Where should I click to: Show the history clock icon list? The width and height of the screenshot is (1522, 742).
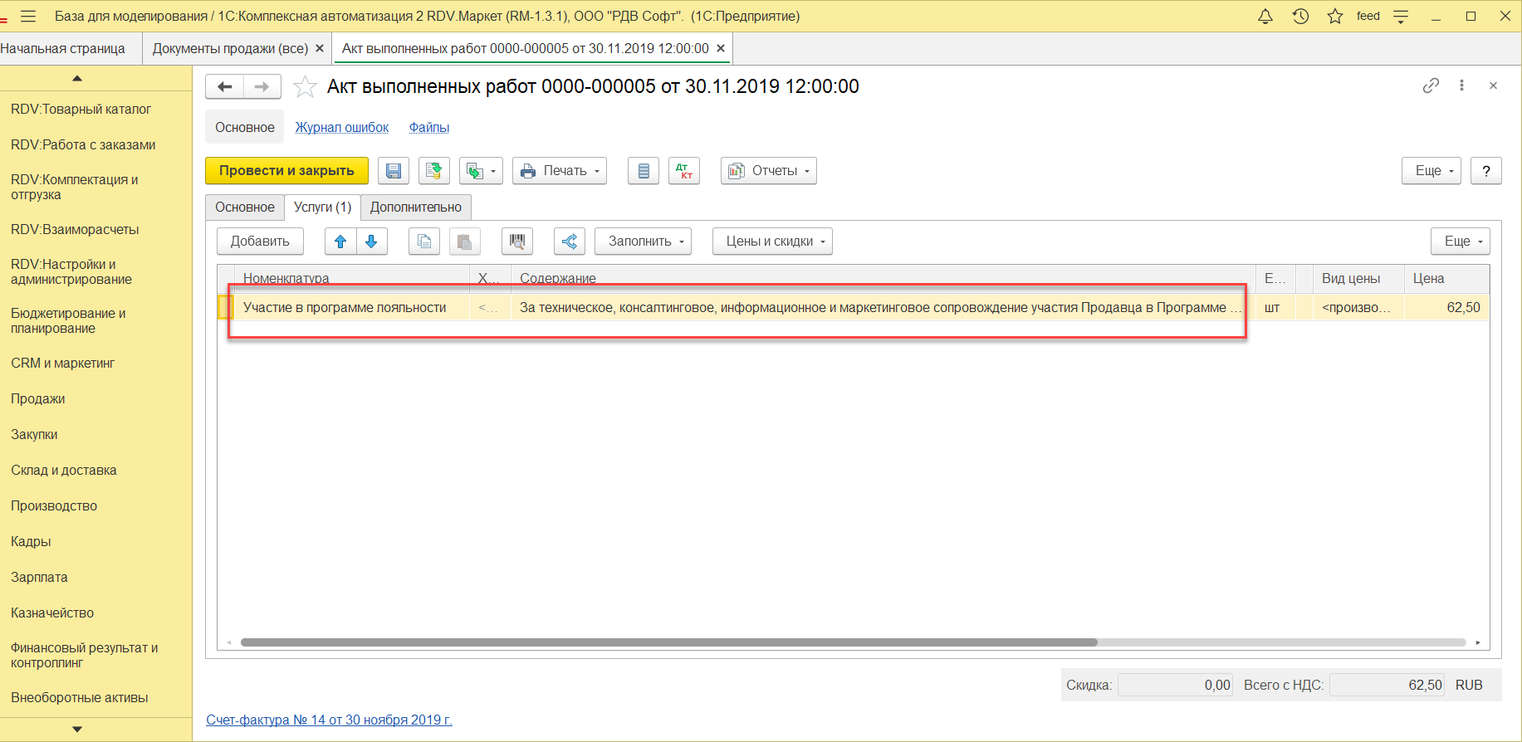(1300, 16)
